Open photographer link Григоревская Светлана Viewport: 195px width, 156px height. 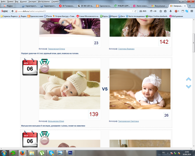point(128,121)
